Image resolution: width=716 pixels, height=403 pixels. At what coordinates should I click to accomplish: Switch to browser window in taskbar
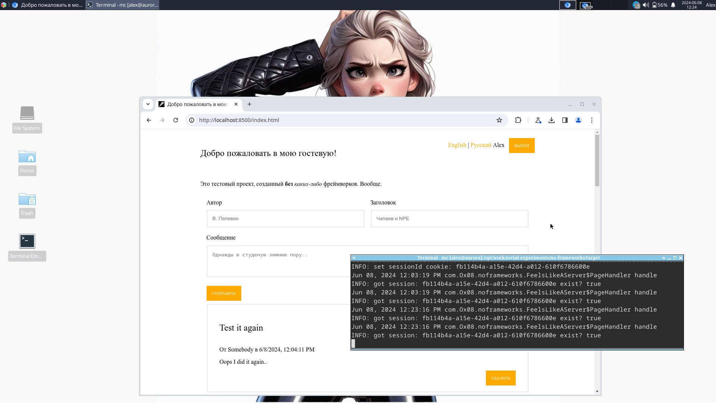point(48,5)
